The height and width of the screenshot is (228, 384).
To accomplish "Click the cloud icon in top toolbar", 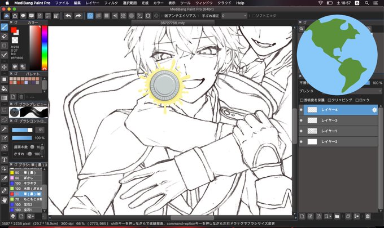I will pos(7,16).
